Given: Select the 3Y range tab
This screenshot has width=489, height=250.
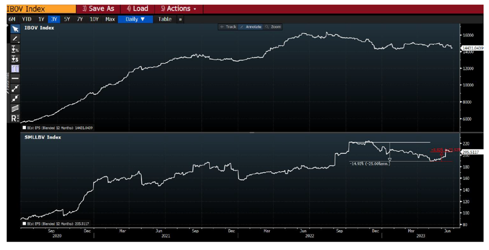Looking at the screenshot, I should pyautogui.click(x=54, y=19).
